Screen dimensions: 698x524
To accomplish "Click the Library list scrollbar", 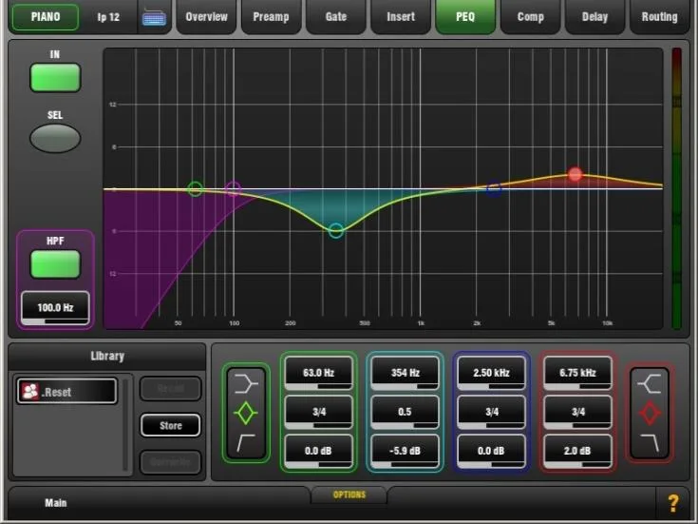I will (125, 424).
